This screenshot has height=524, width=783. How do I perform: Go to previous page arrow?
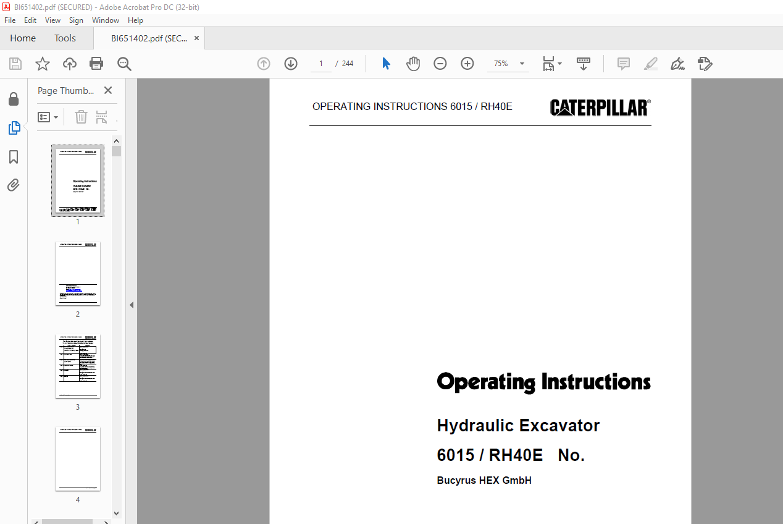264,64
